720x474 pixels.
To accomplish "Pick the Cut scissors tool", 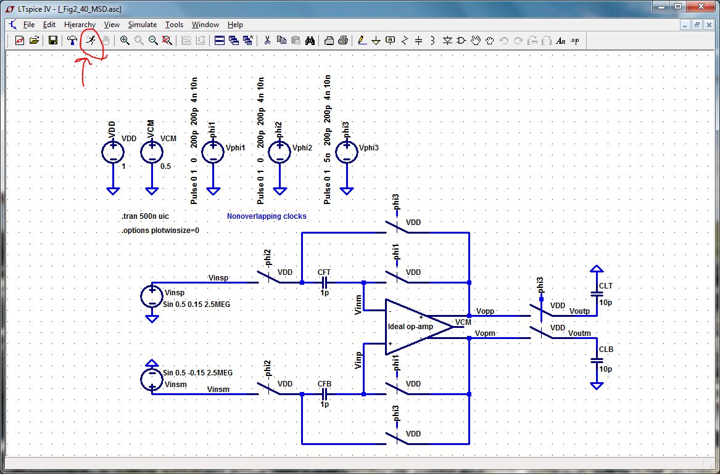I will pyautogui.click(x=267, y=41).
